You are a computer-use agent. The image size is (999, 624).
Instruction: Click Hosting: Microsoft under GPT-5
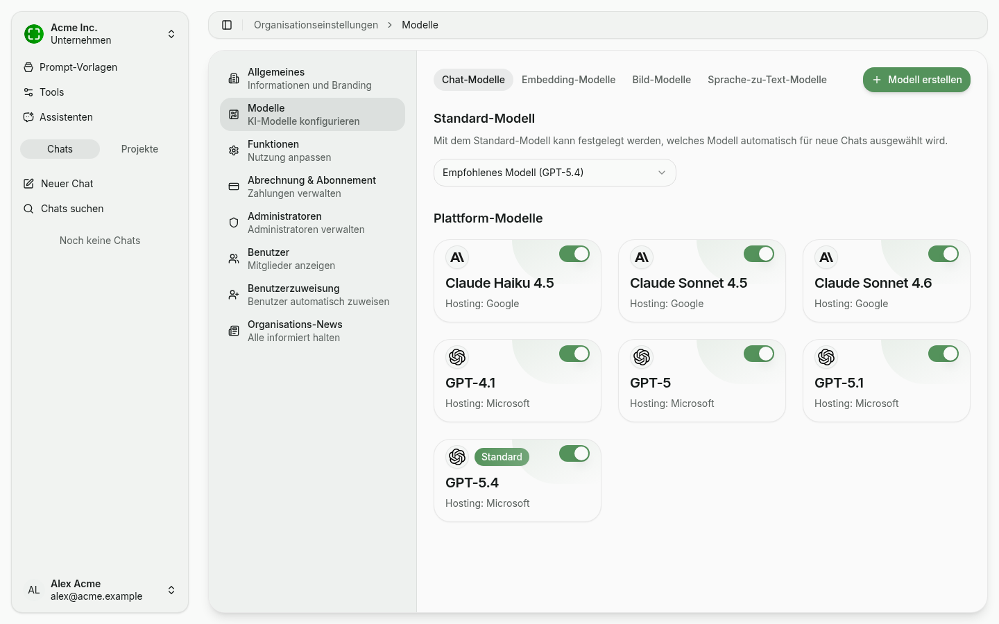coord(672,404)
